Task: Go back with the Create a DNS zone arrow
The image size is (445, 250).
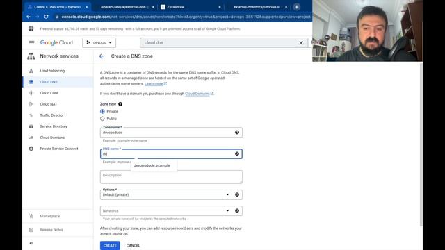Action: [102, 56]
